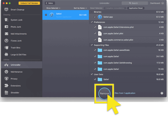Uncheck the 24.1 MB com.apple.Safari folder checkbox
168x116 pixels.
(x=95, y=56)
